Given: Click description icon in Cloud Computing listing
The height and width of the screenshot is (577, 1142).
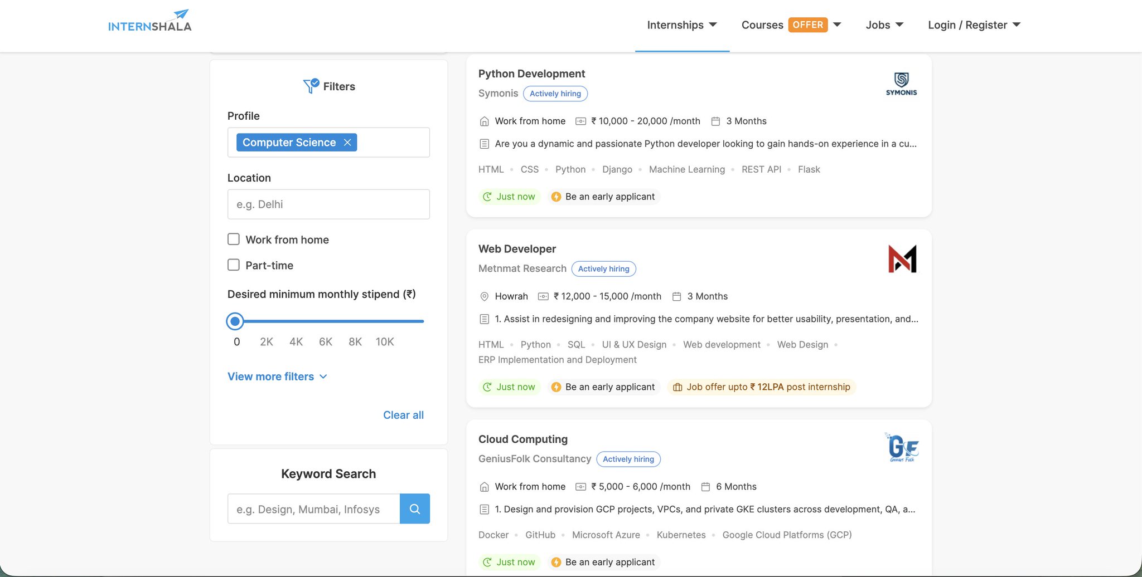Looking at the screenshot, I should [484, 509].
